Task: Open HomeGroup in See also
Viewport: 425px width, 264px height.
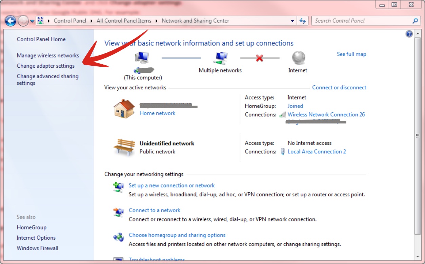Action: [32, 227]
